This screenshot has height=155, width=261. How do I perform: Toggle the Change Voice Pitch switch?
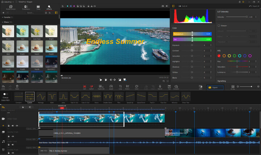[6, 94]
